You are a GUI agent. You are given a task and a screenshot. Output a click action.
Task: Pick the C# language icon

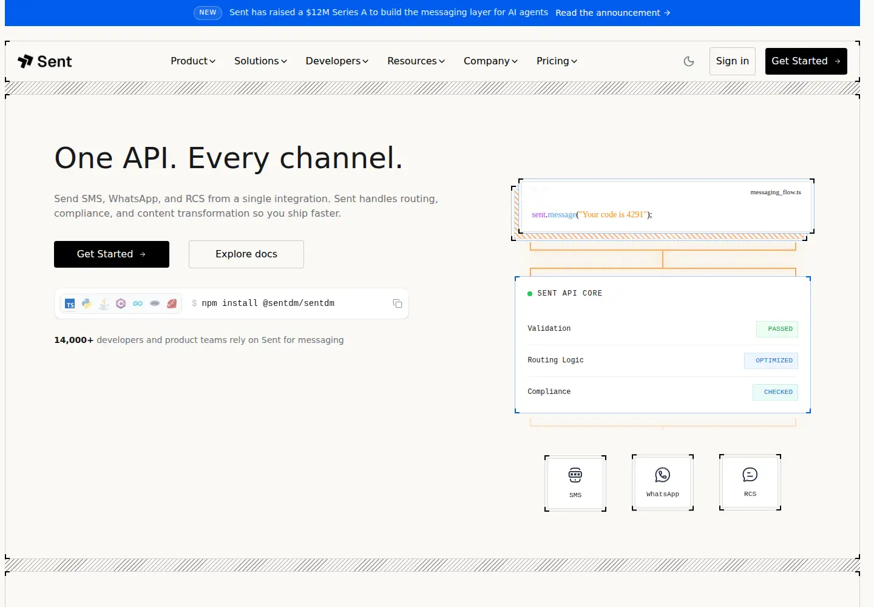pos(121,303)
